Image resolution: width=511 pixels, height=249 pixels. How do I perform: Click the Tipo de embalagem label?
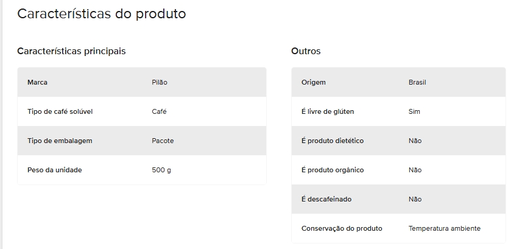pyautogui.click(x=60, y=141)
